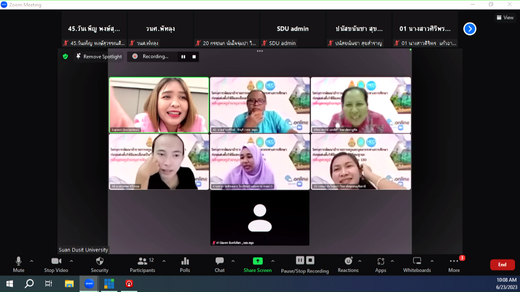Open the Reactions smiley icon
The height and width of the screenshot is (292, 520).
coord(348,261)
